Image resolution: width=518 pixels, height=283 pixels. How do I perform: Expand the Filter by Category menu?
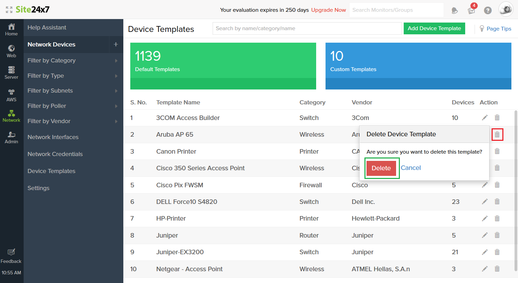point(51,60)
